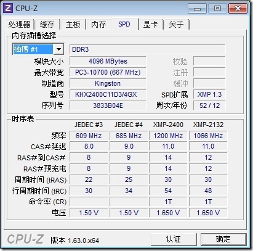The width and height of the screenshot is (253, 251).
Task: Click the tRC value 34
Action: (129, 191)
